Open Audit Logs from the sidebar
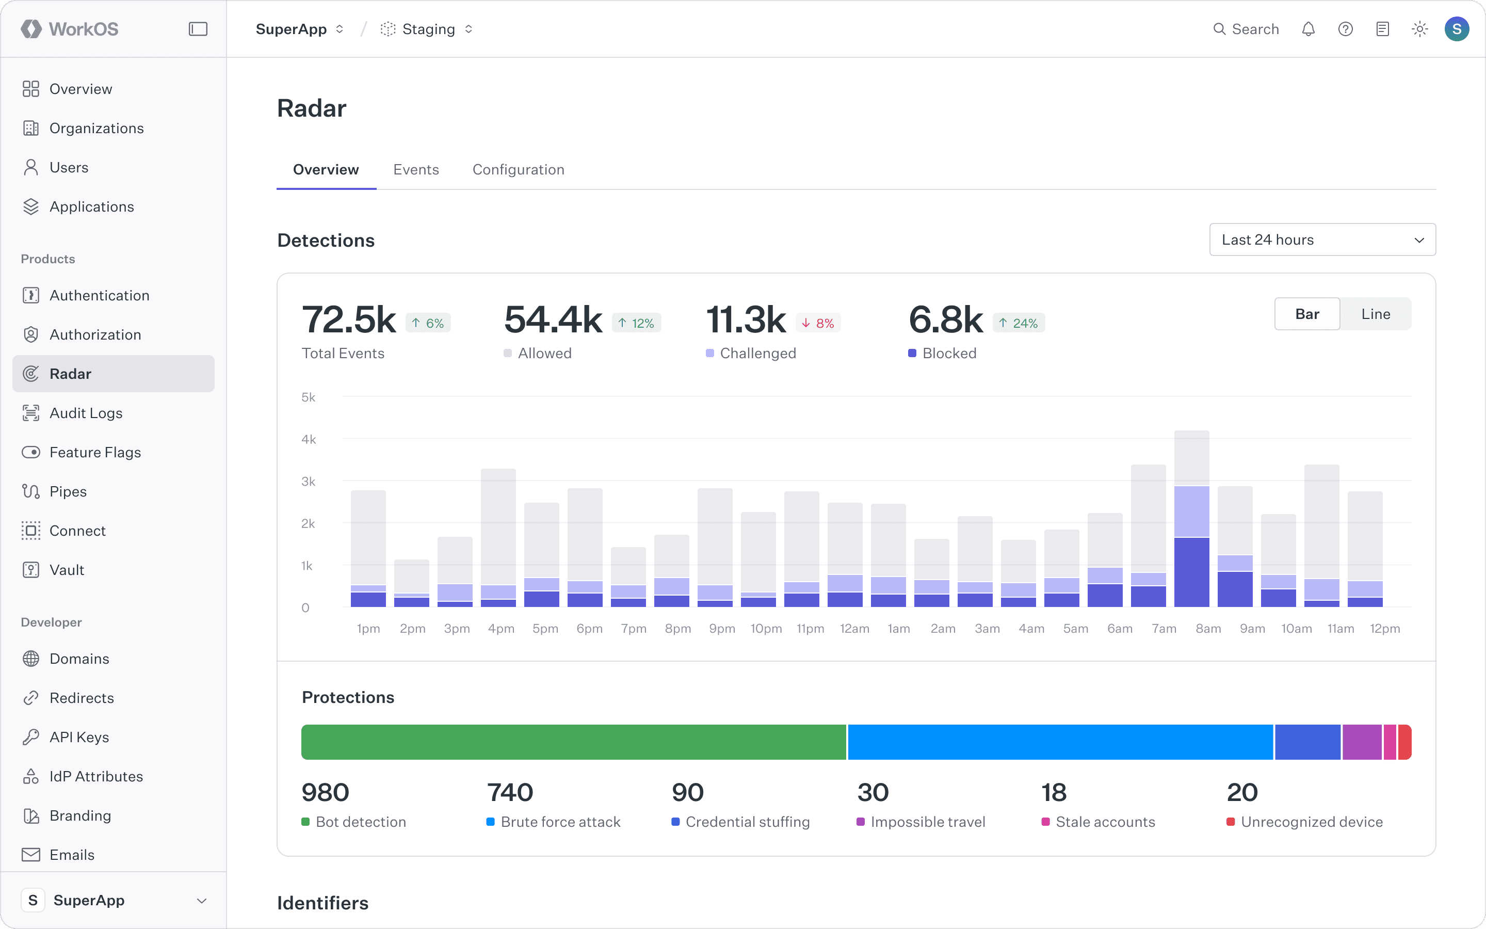The image size is (1486, 929). [x=114, y=413]
